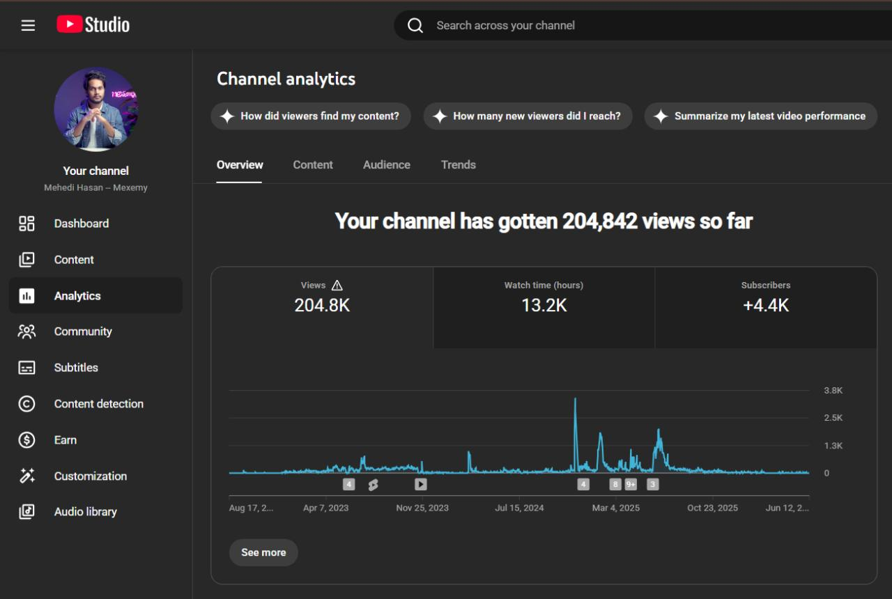Select the Views metric card
892x599 pixels.
click(x=322, y=307)
